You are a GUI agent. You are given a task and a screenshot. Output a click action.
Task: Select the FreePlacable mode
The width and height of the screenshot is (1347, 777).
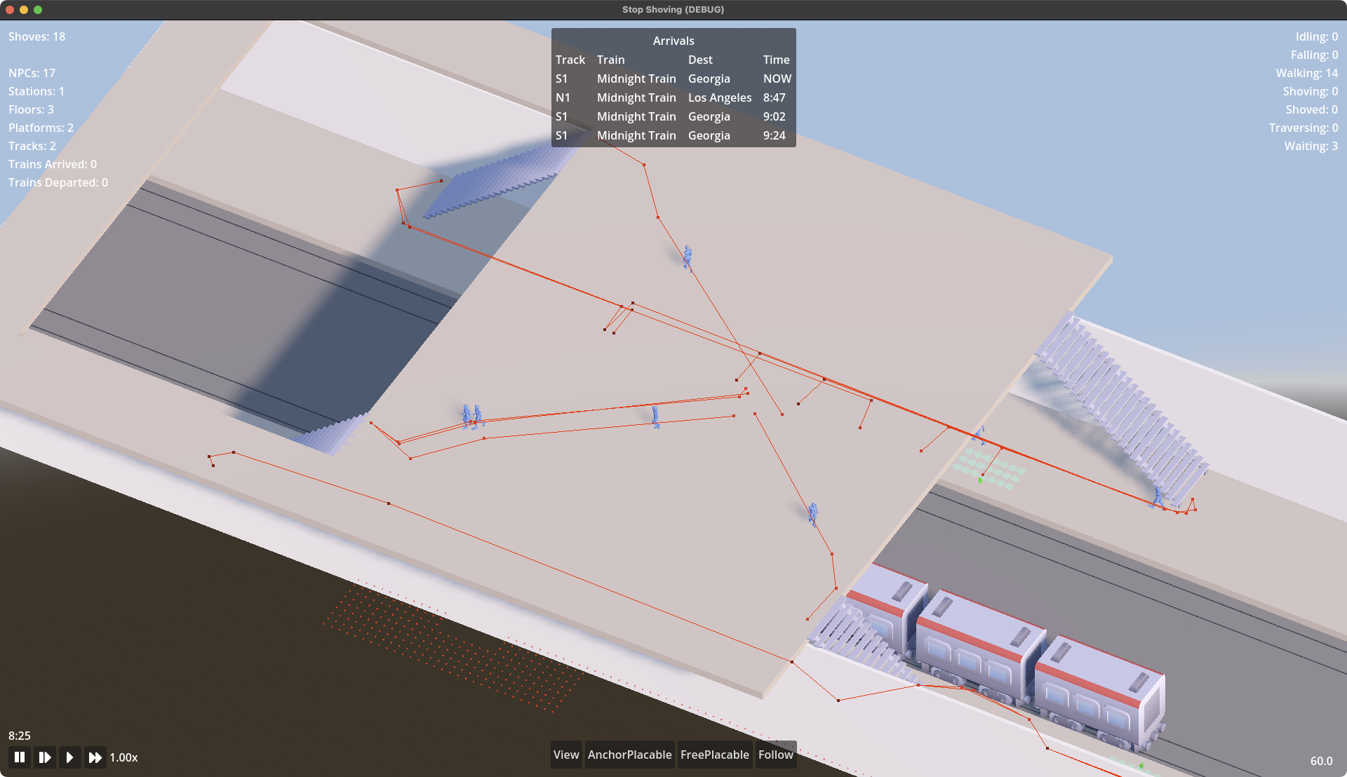point(714,755)
